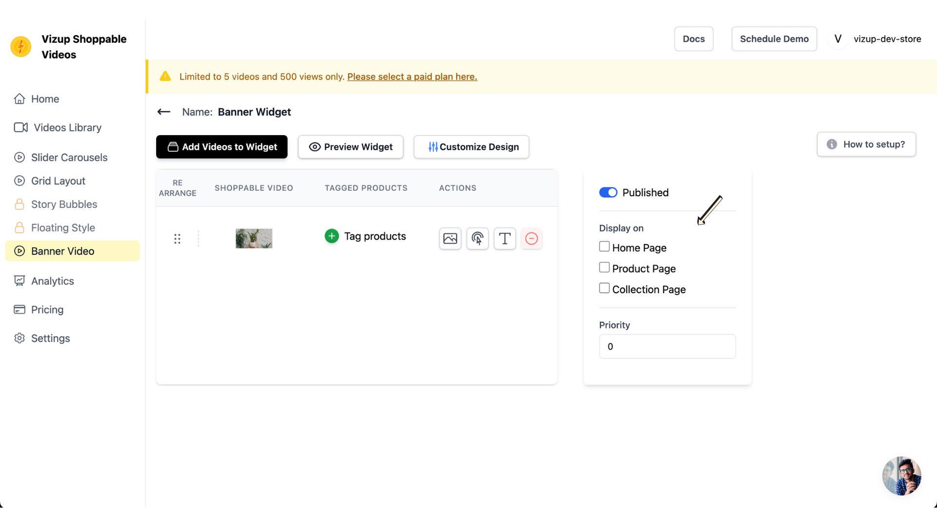Viewport: 937px width, 527px height.
Task: Open the Videos Library sidebar section
Action: click(67, 127)
